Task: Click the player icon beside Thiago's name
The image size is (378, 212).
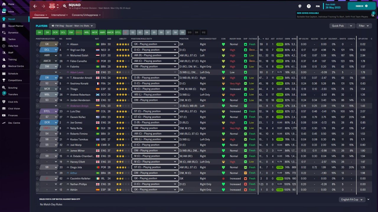Action: pyautogui.click(x=68, y=89)
